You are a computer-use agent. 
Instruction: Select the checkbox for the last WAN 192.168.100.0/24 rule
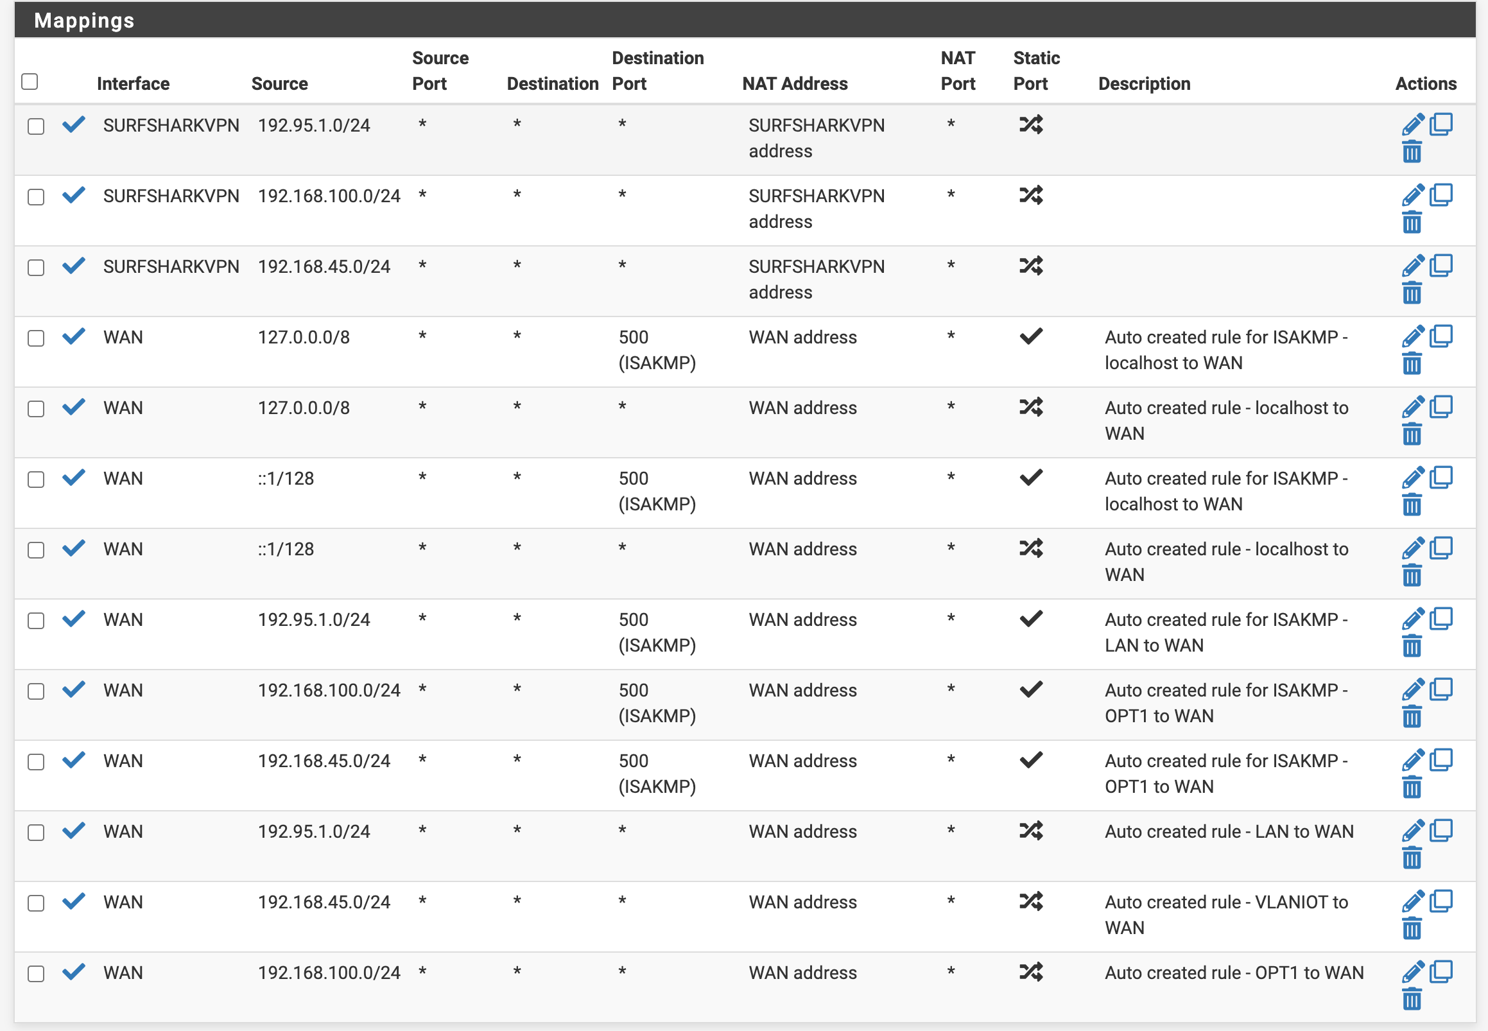coord(36,974)
